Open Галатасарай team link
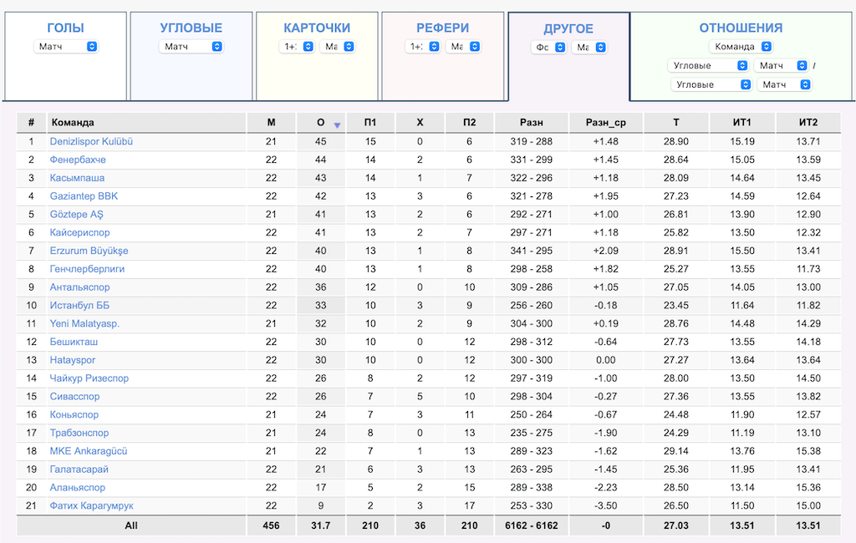Screen dimensions: 856x543 click(79, 469)
